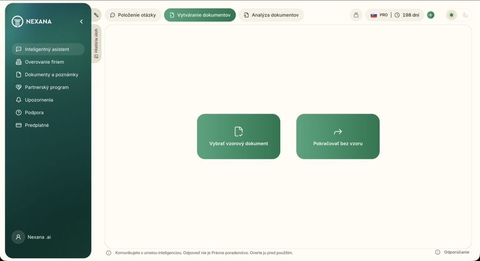
Task: Click Vybrať vzorový dokument button
Action: click(239, 137)
